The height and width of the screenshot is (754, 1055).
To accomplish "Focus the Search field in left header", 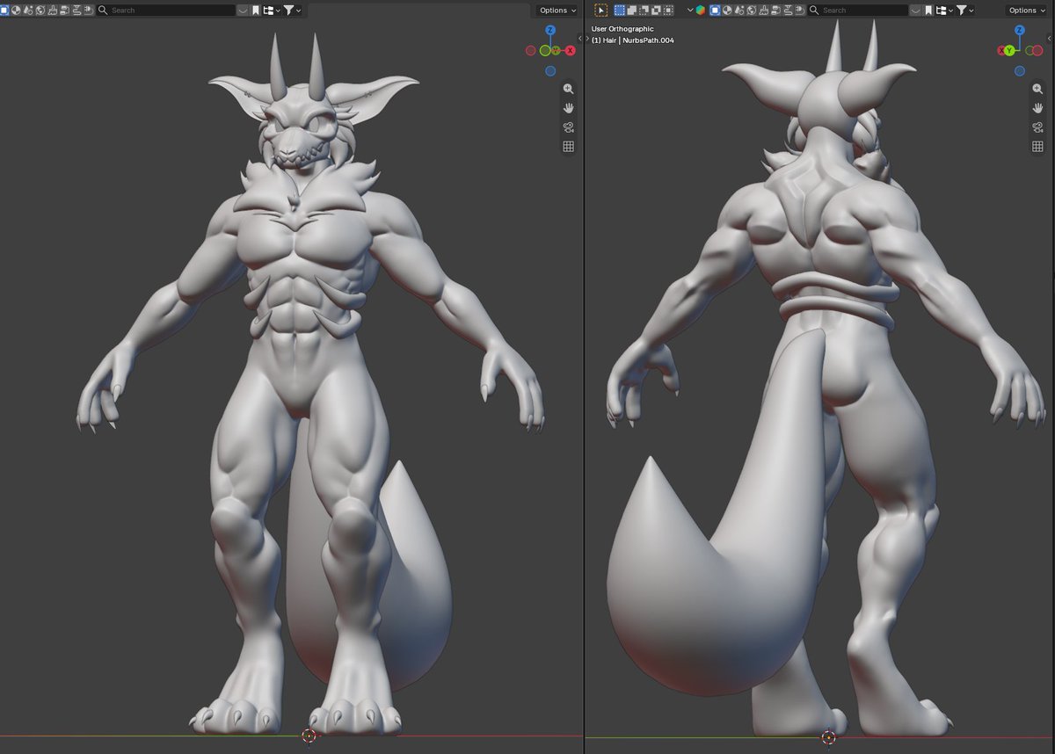I will click(x=166, y=10).
